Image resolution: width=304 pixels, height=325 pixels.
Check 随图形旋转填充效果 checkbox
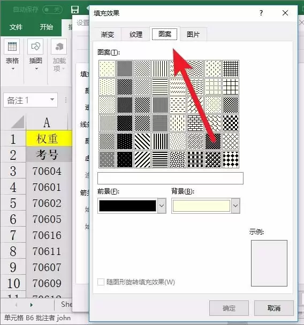click(101, 282)
